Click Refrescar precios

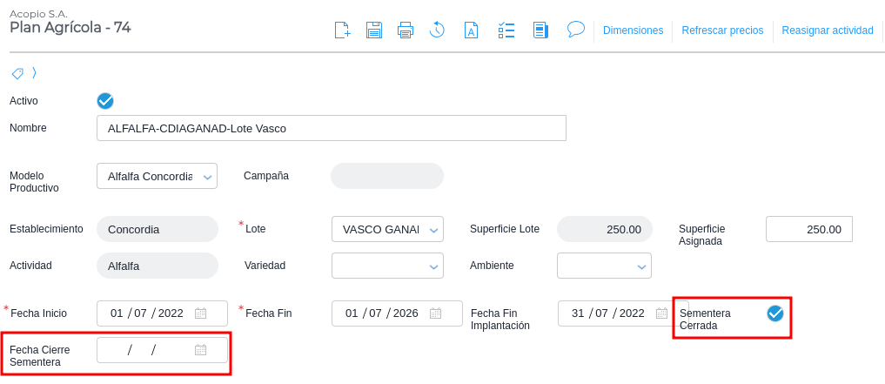(722, 30)
